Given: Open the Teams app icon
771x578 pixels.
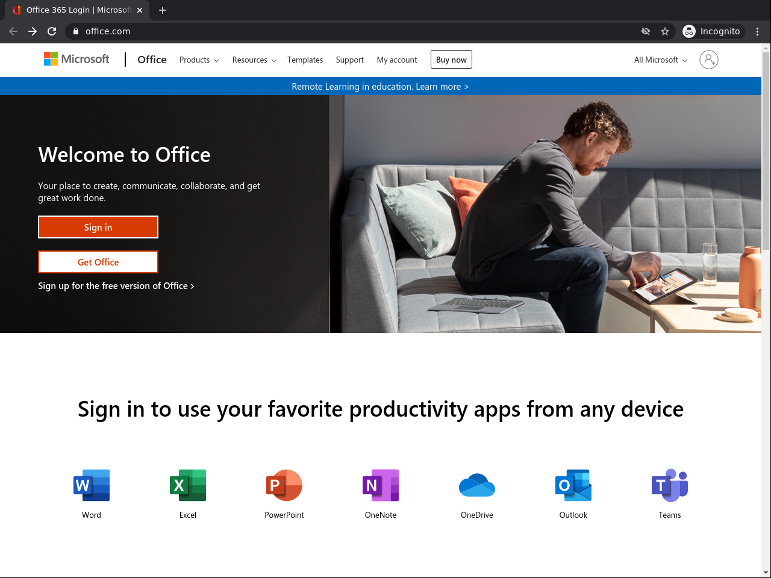Looking at the screenshot, I should tap(670, 485).
